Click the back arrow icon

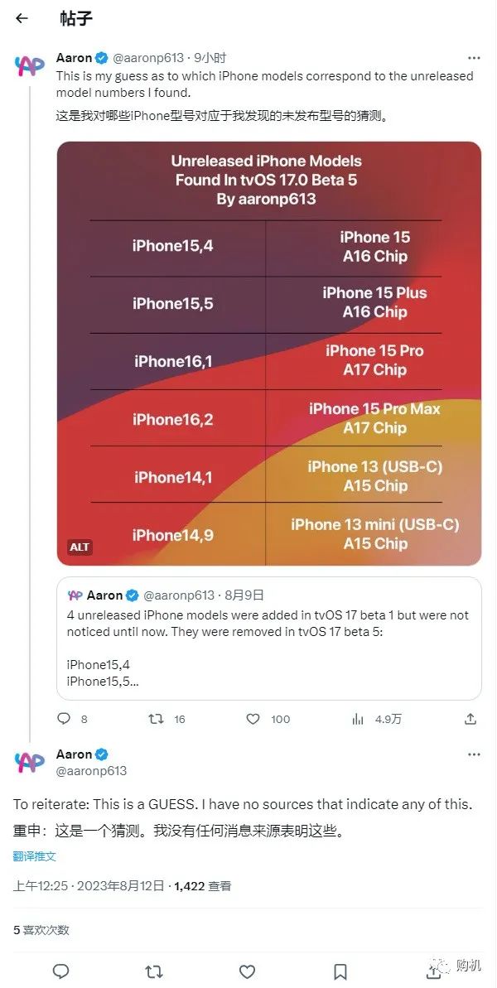21,18
